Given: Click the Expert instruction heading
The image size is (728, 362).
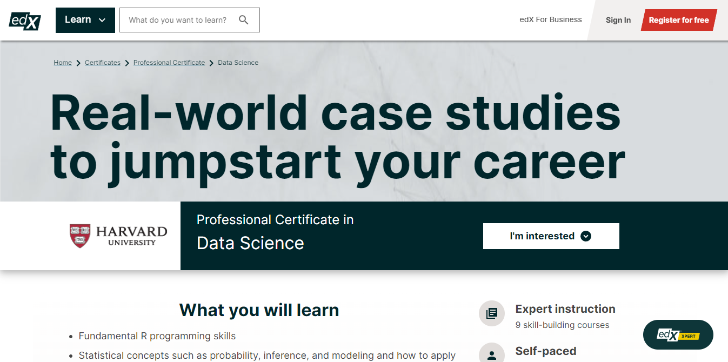Looking at the screenshot, I should [565, 309].
